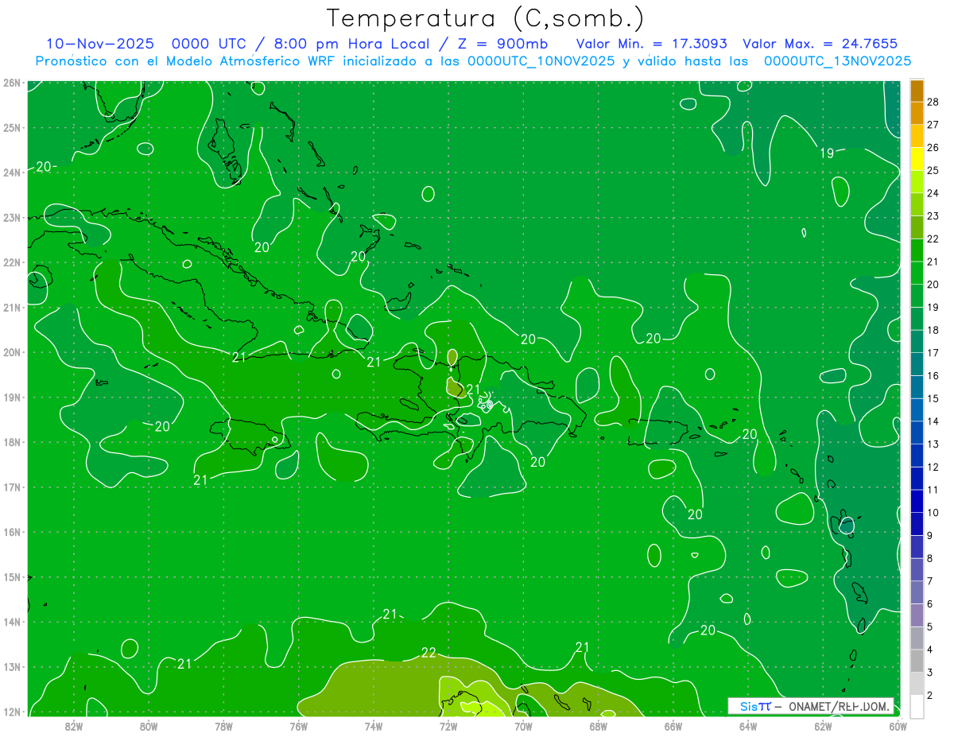Click the green colorbar swatch between 21 and 22
The height and width of the screenshot is (737, 954).
(x=917, y=250)
